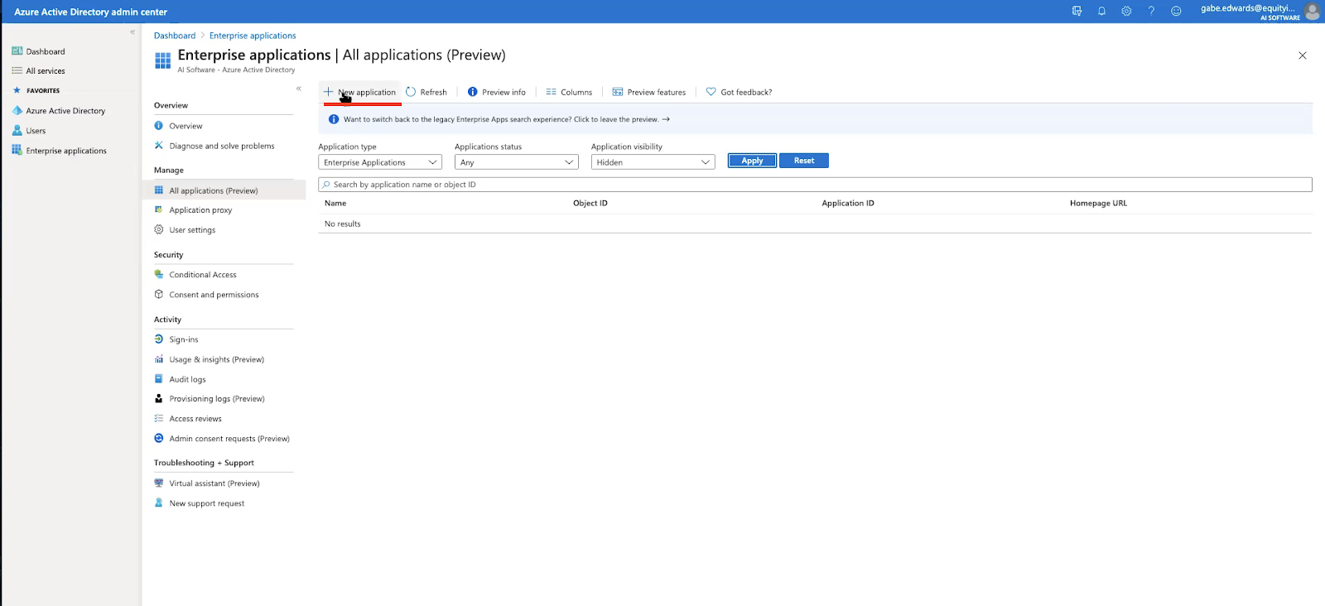Click the Application ID column header
This screenshot has width=1325, height=606.
click(848, 203)
